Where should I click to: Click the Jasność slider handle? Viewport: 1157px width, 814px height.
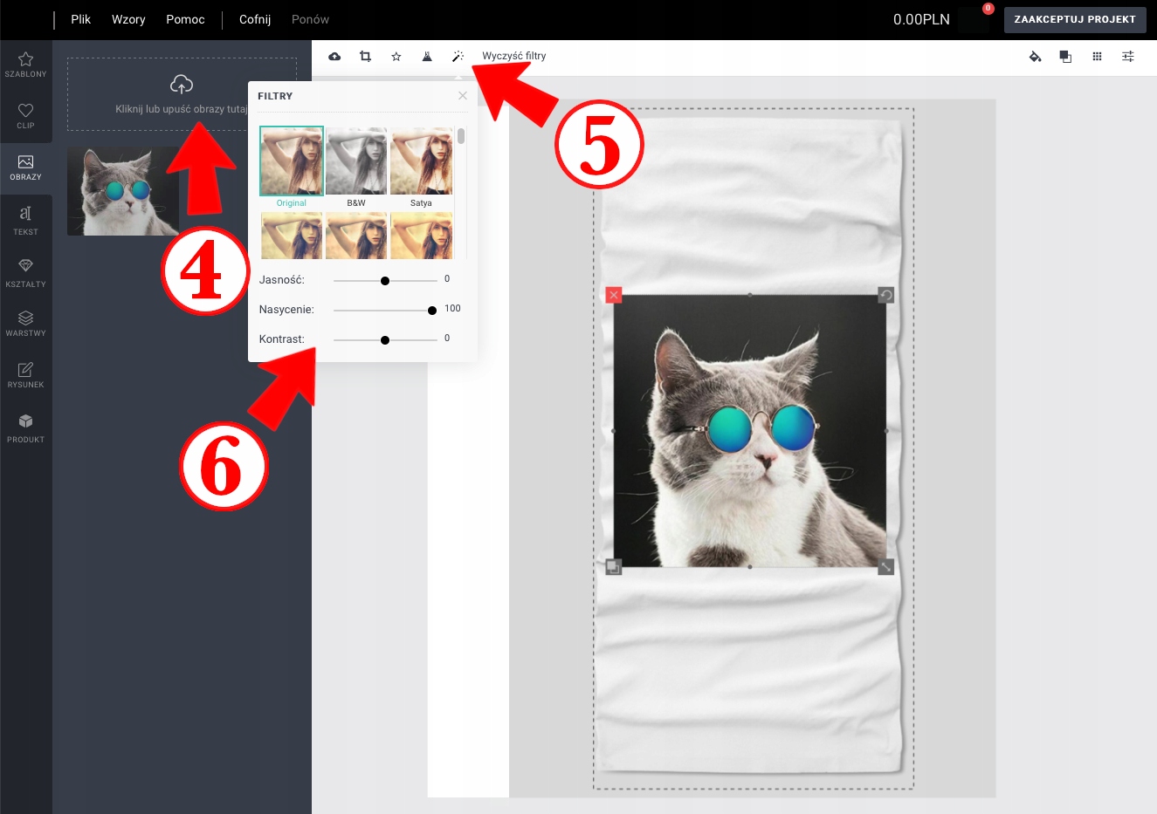click(385, 281)
